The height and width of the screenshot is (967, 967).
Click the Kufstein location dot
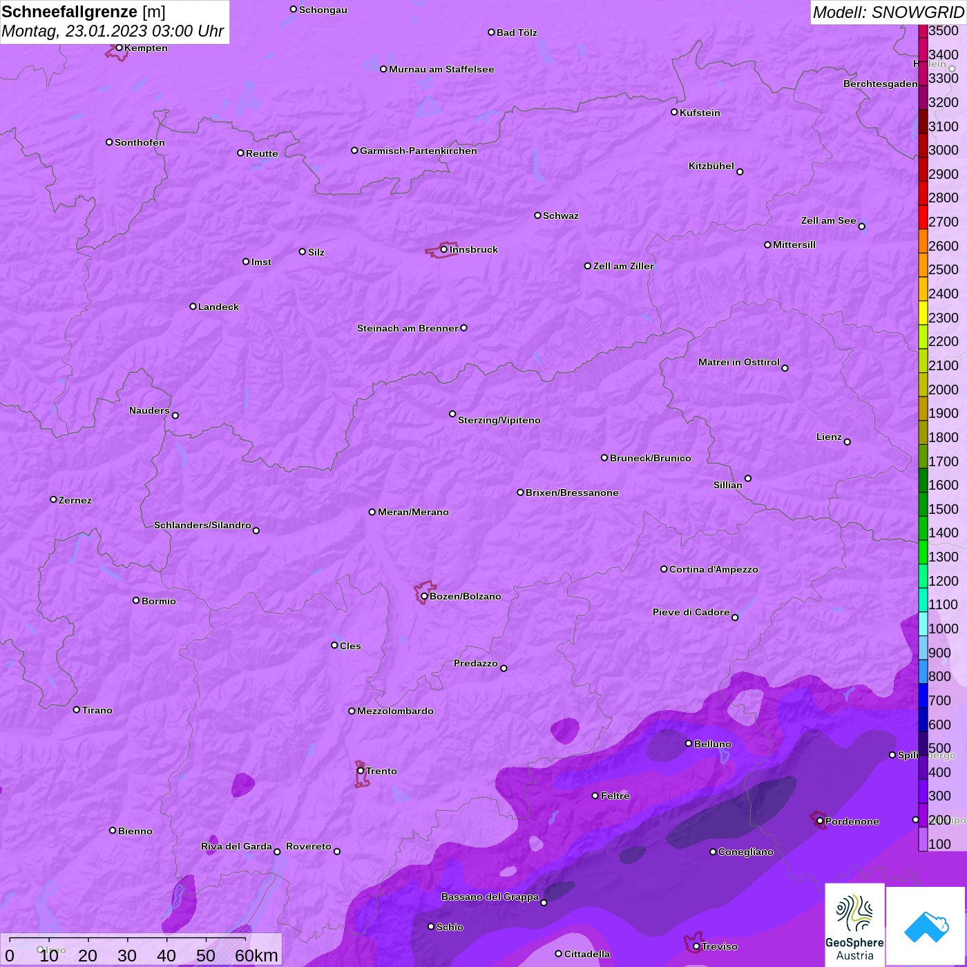(674, 112)
